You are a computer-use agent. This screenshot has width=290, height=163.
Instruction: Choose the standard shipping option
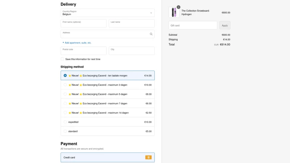108,131
